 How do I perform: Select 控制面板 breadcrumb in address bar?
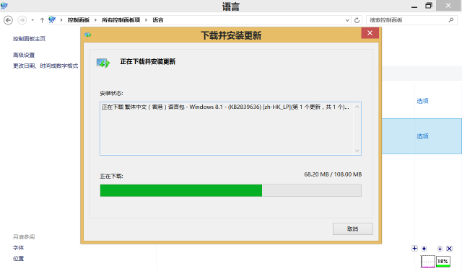(x=79, y=20)
